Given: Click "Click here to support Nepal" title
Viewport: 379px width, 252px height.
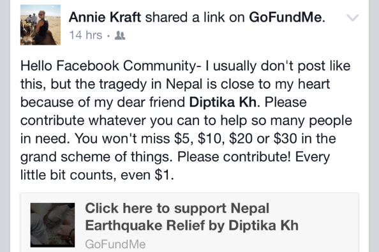Looking at the screenshot, I should click(177, 208).
